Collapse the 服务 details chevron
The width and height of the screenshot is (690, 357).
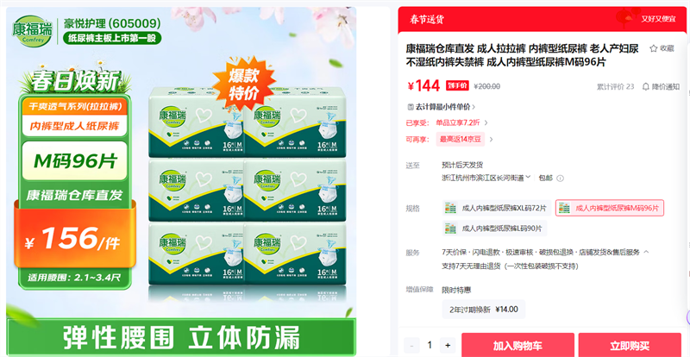tap(646, 253)
